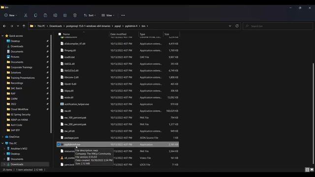
Task: Switch to details view icon in status bar
Action: pyautogui.click(x=307, y=170)
